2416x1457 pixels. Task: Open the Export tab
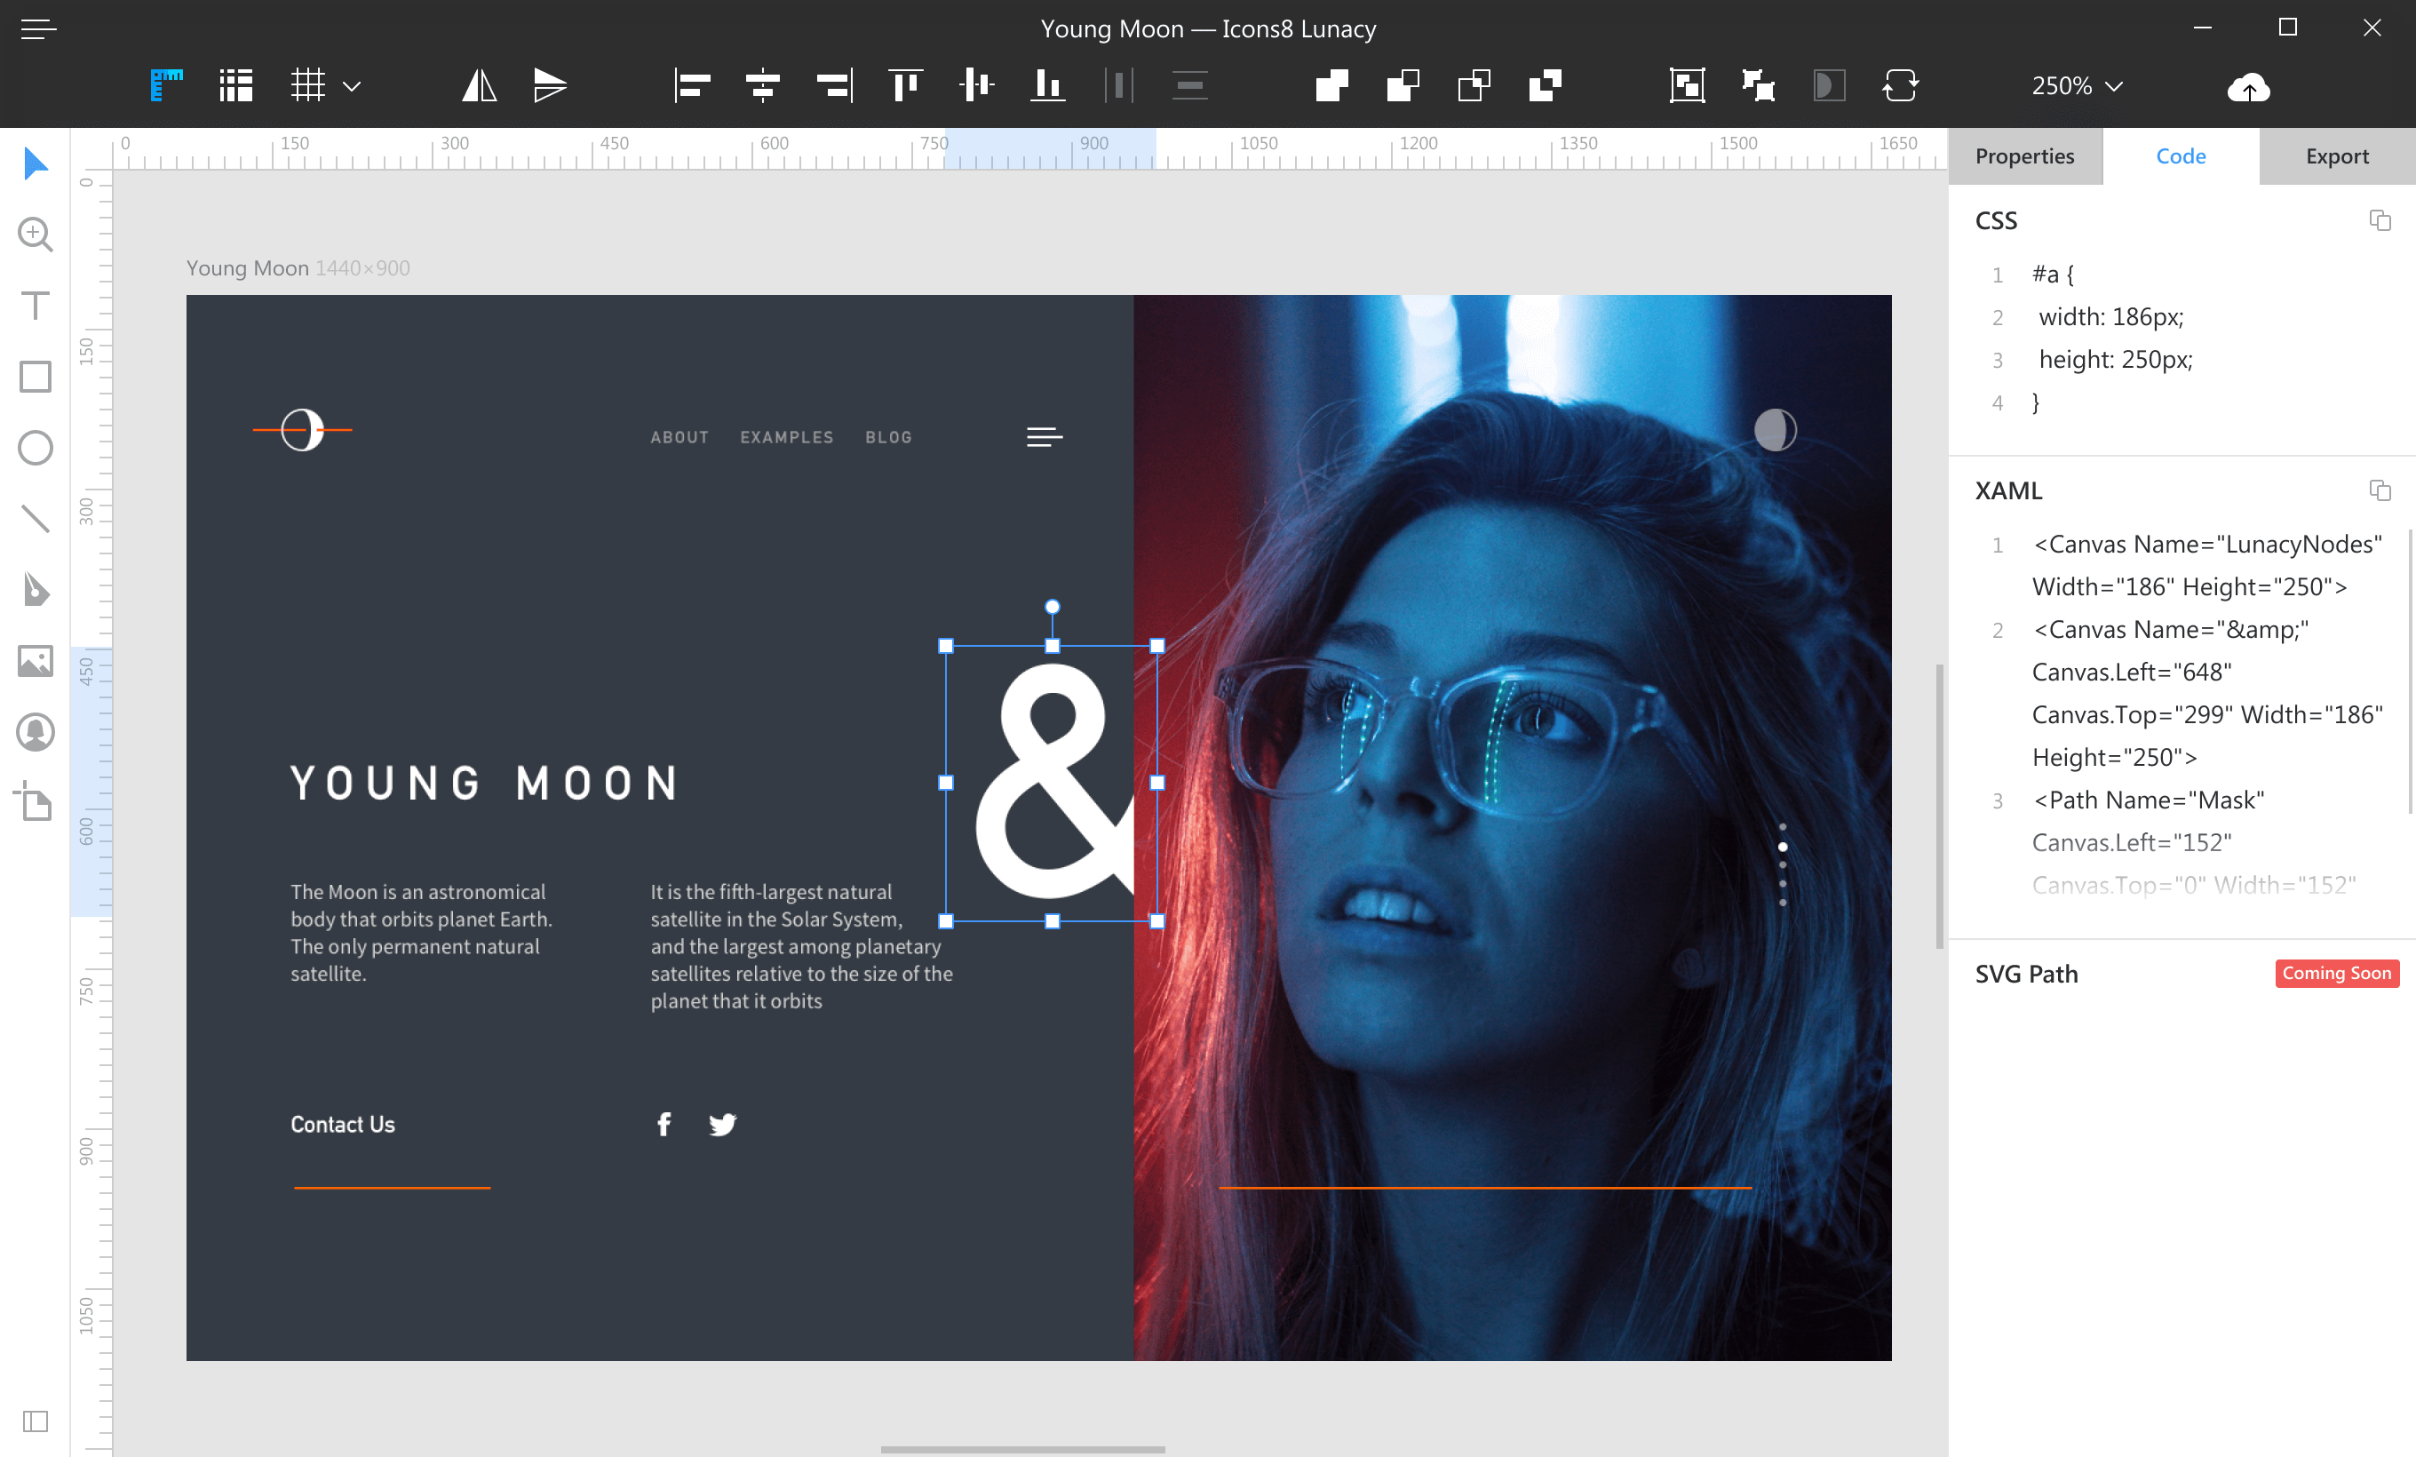click(x=2338, y=155)
